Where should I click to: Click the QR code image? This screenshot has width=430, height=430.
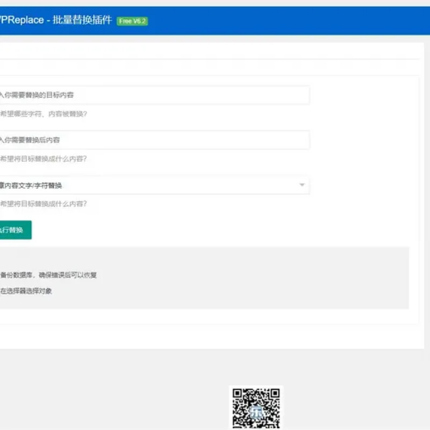(x=256, y=407)
